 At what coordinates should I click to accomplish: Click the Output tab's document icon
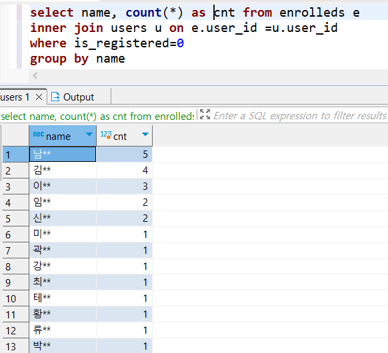pyautogui.click(x=55, y=97)
